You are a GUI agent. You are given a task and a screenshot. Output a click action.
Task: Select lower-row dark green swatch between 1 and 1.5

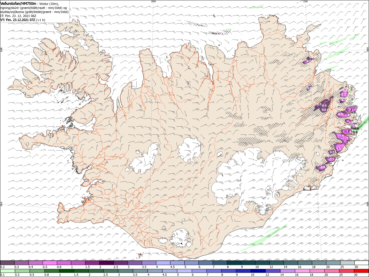click(67, 271)
